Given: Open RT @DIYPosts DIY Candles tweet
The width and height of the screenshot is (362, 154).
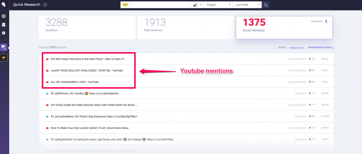Looking at the screenshot, I should pyautogui.click(x=85, y=93).
